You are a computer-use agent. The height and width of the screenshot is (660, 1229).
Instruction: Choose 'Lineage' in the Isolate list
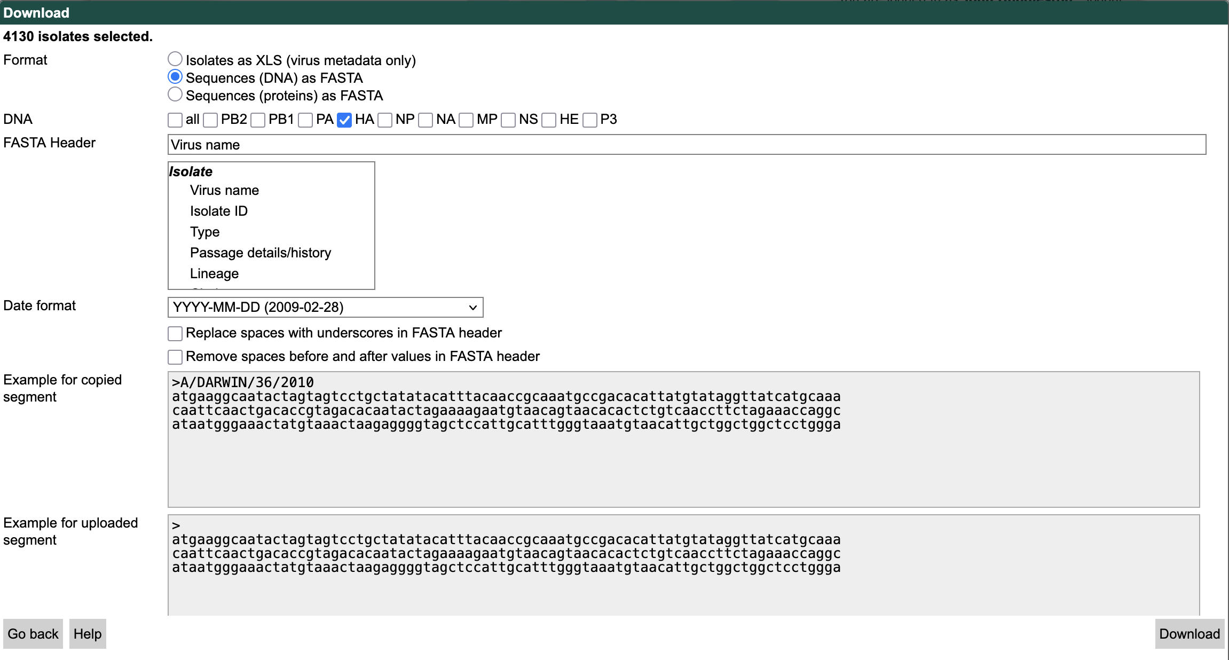tap(214, 273)
